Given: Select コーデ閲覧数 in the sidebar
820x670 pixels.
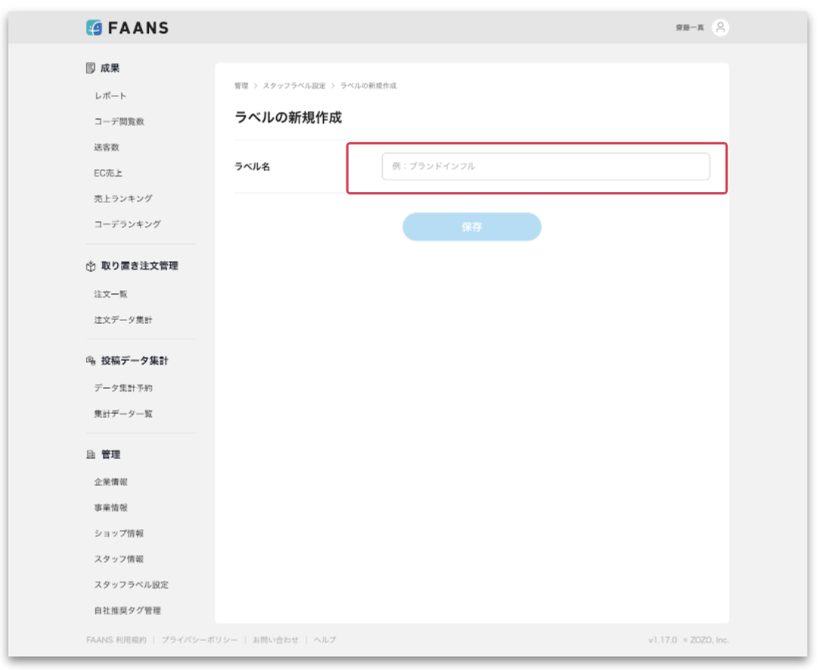Looking at the screenshot, I should pyautogui.click(x=119, y=122).
